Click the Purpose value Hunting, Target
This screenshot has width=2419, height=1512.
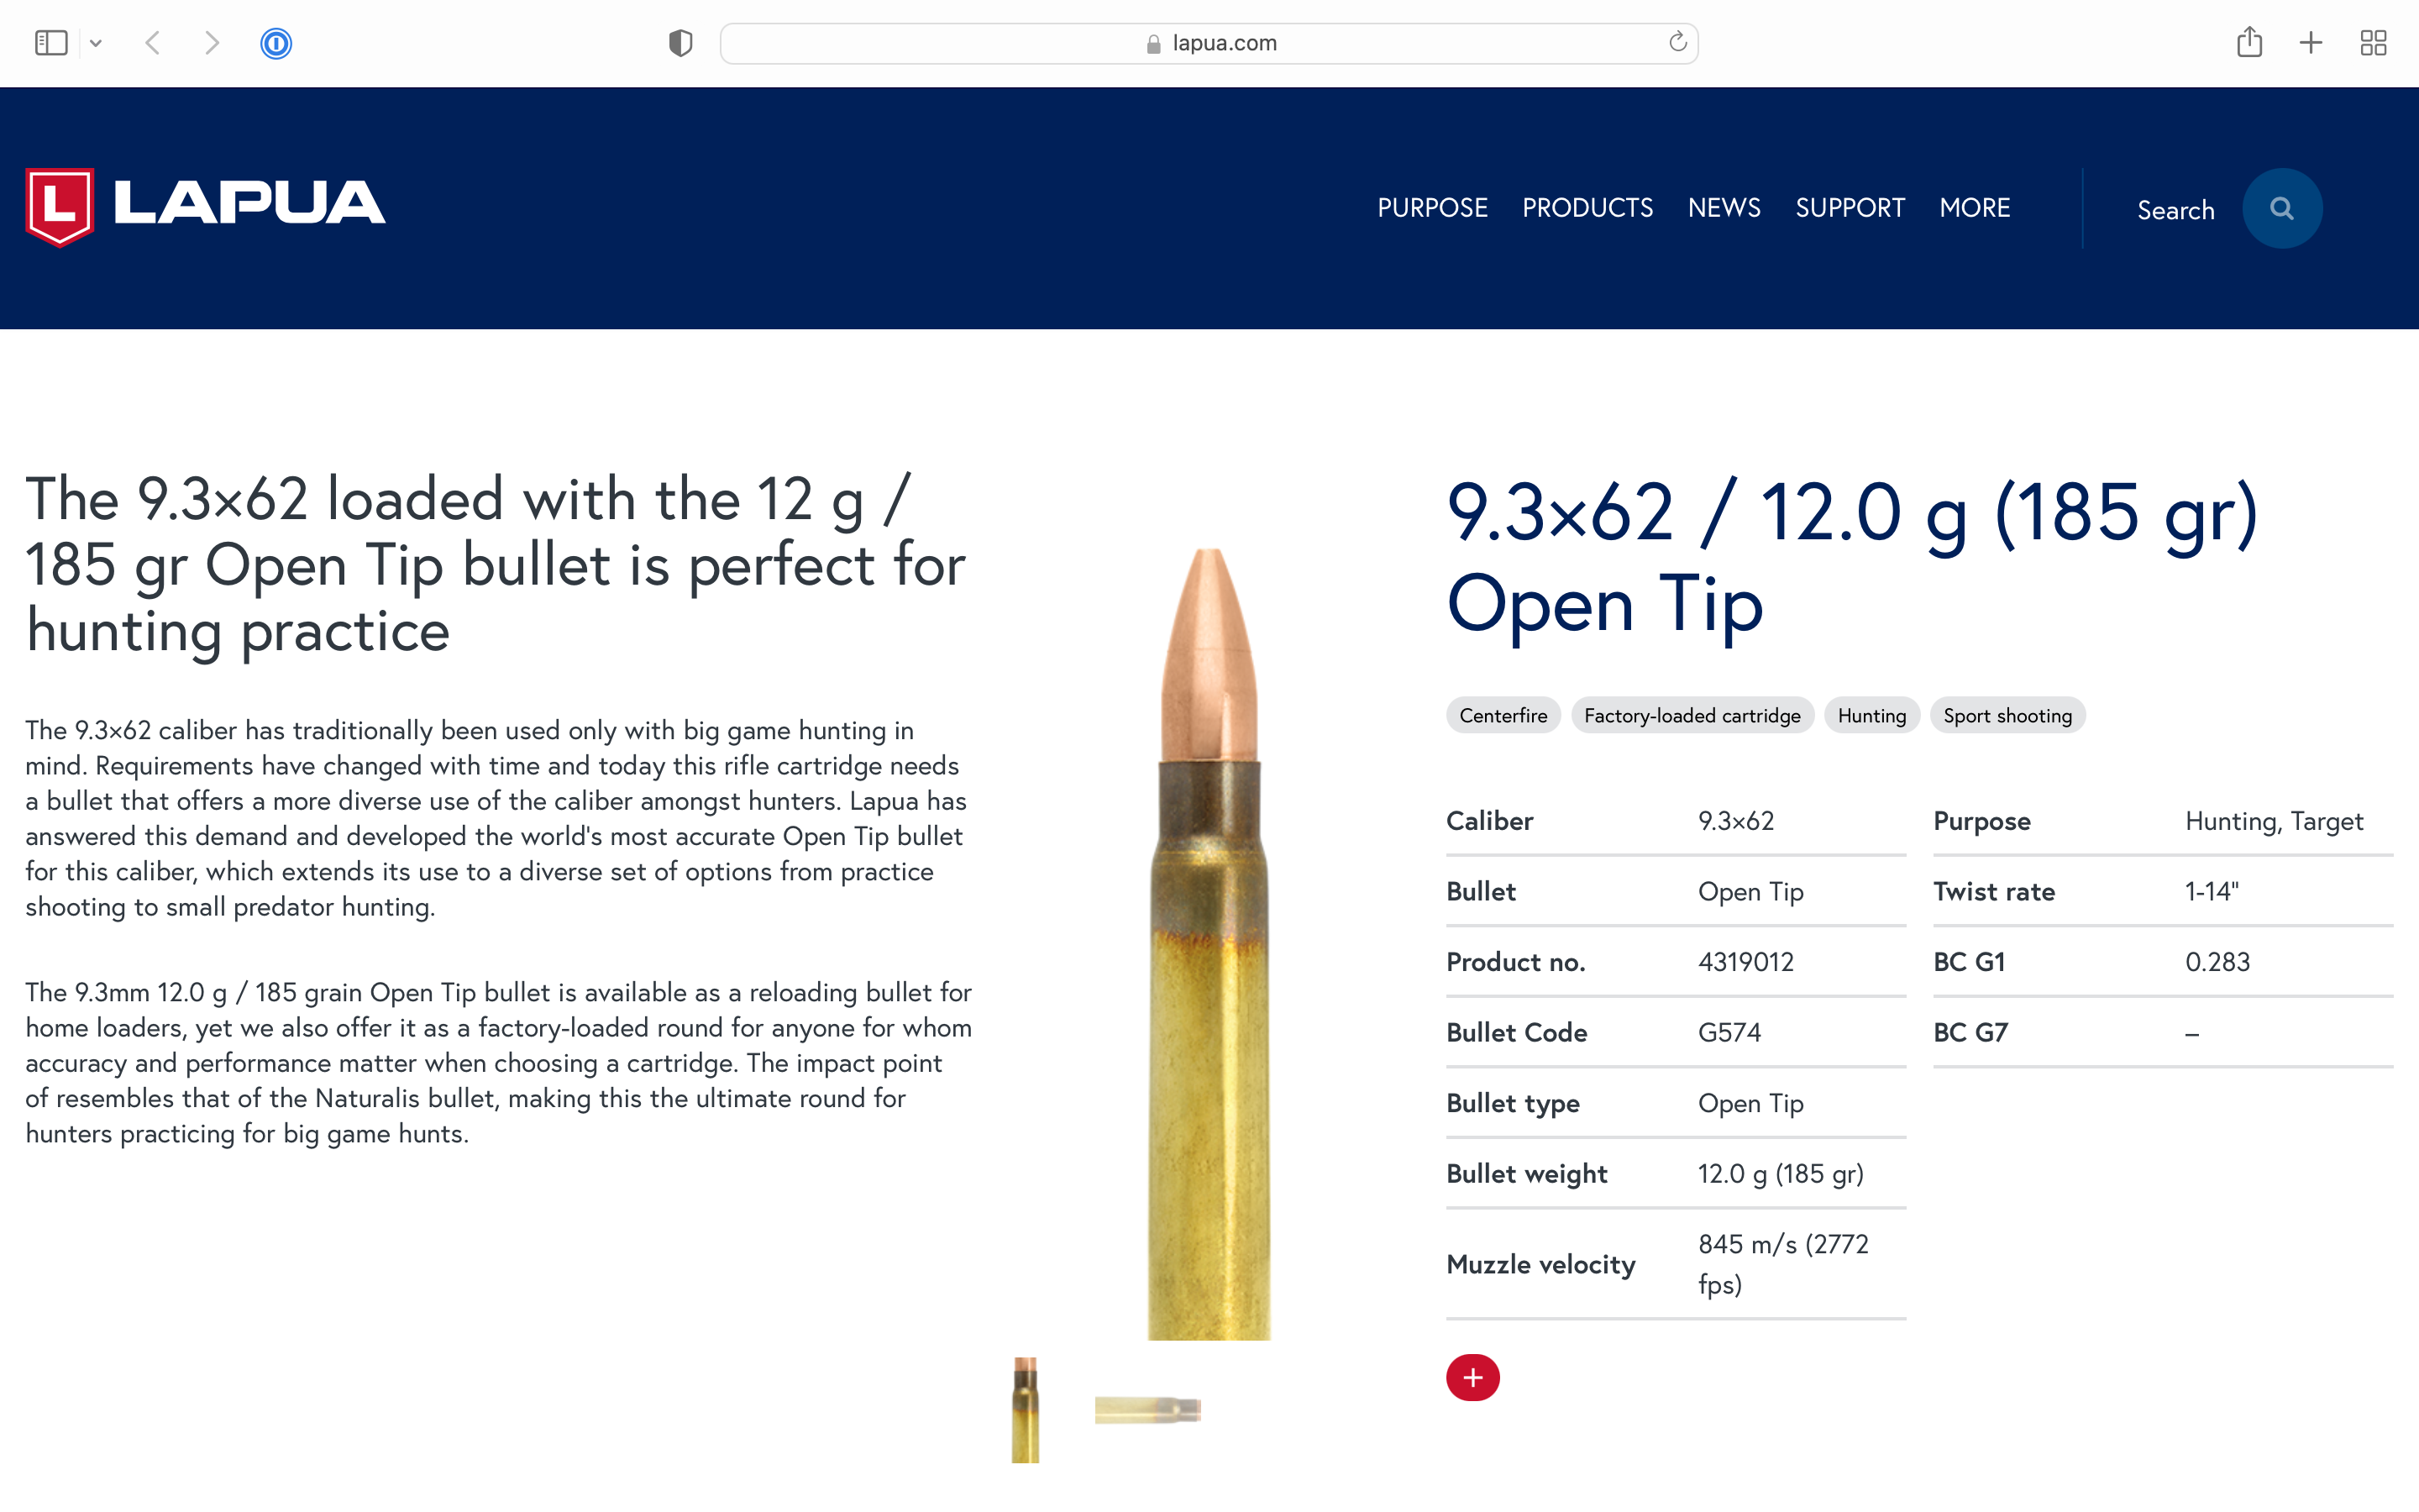pyautogui.click(x=2274, y=821)
